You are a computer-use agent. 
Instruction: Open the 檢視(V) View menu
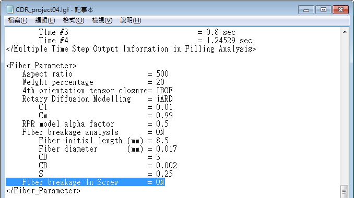point(102,20)
